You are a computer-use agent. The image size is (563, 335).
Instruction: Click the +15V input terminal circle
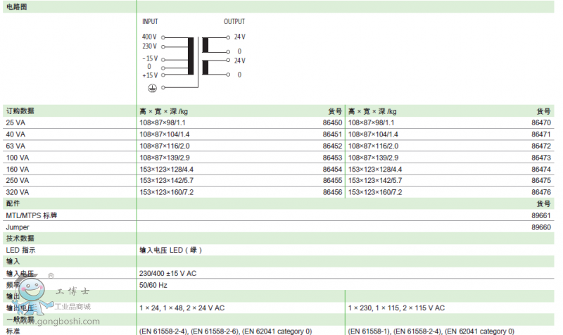[163, 75]
